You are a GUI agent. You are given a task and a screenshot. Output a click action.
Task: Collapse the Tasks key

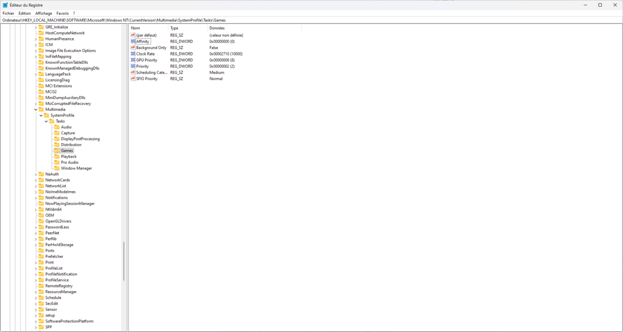point(46,121)
